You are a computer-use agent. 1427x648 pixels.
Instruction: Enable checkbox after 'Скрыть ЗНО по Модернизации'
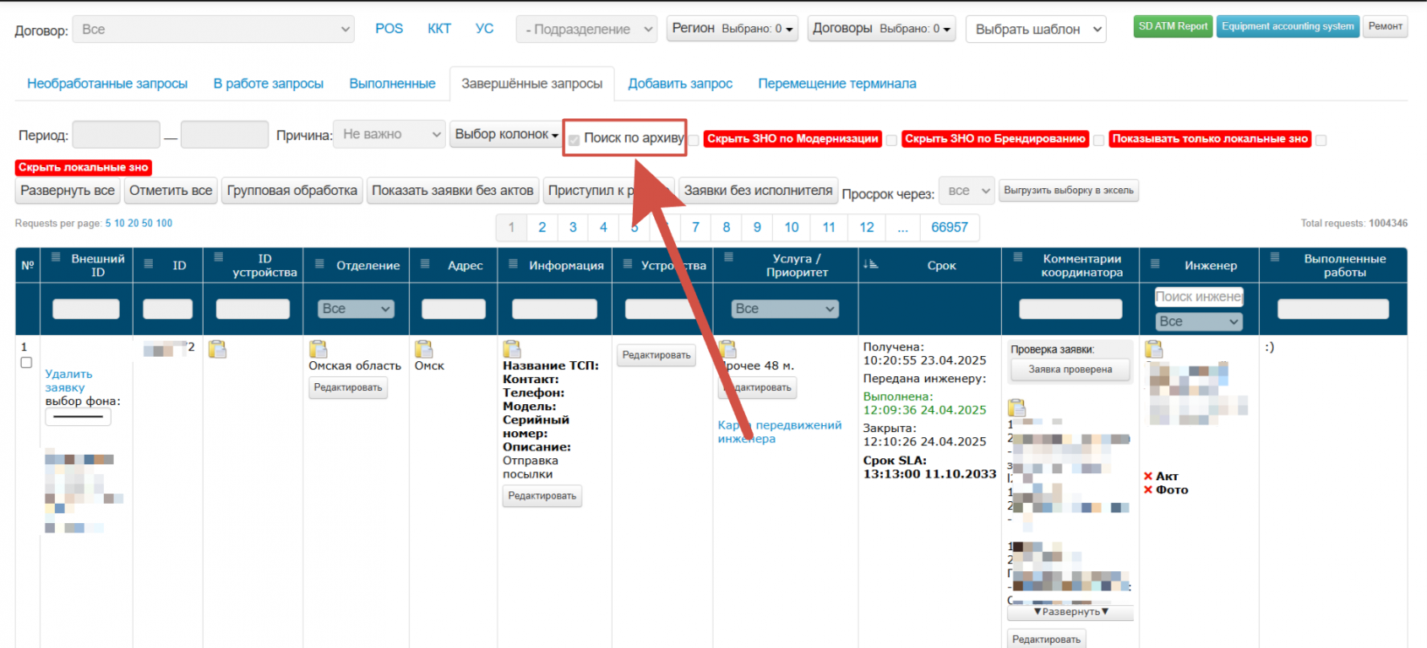891,140
